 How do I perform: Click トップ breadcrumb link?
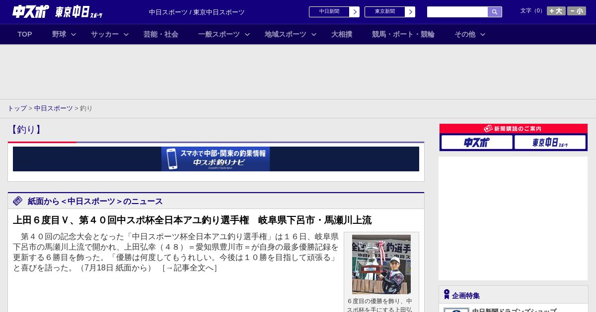click(17, 108)
